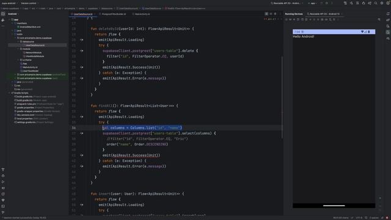Open the inspections errors and warnings widget

(x=270, y=19)
